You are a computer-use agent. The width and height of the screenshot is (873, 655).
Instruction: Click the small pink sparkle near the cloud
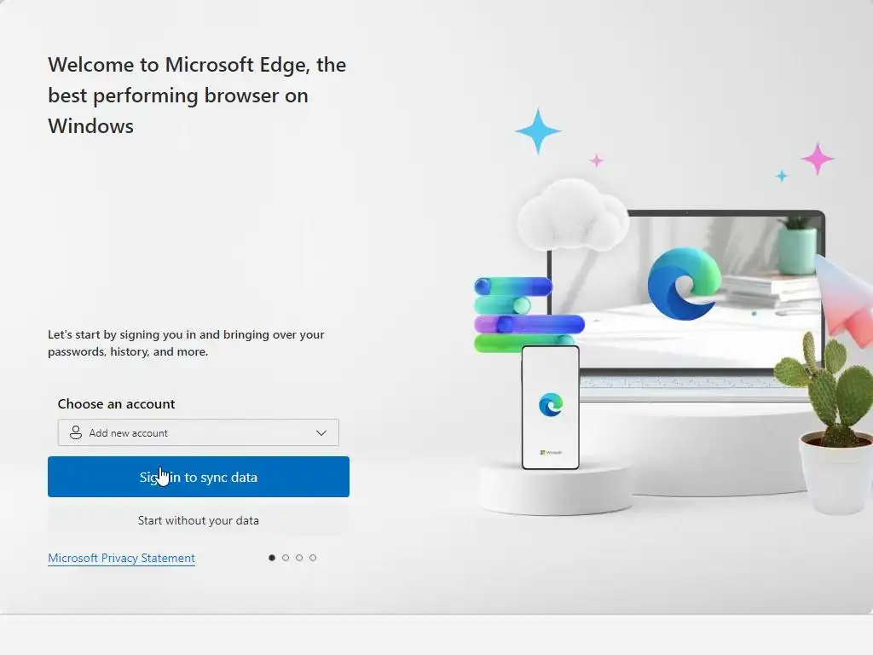coord(596,161)
